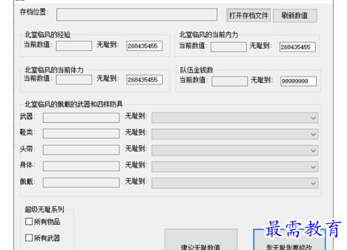Viewport: 347px width, 250px height.
Task: Select 北堂临风的经验 当前数值 field
Action: (74, 46)
